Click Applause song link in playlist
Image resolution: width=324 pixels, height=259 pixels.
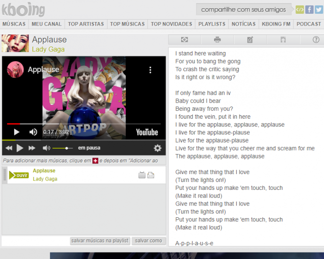[x=44, y=171]
